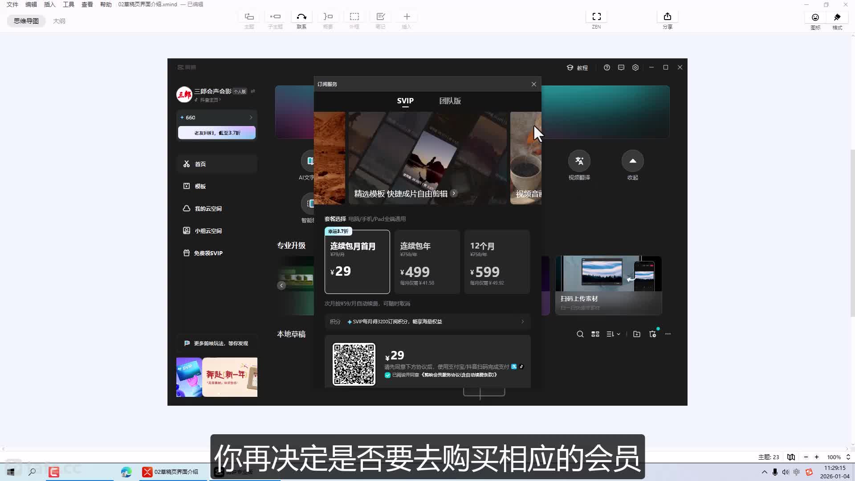Screen dimensions: 855x481
Task: Select the 连续包年 ¥499 plan
Action: tap(427, 262)
